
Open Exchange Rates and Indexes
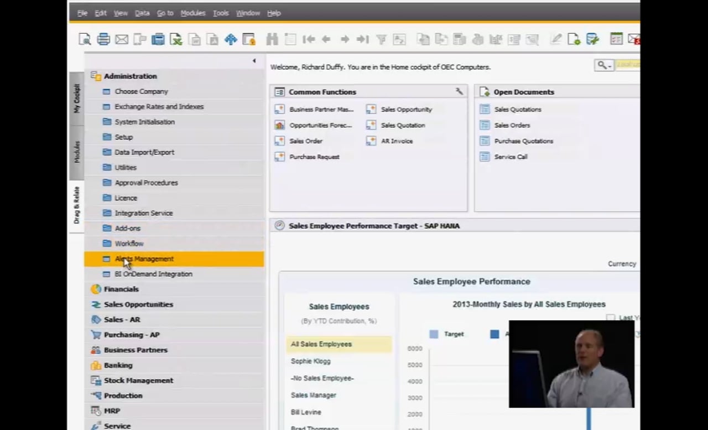[159, 107]
